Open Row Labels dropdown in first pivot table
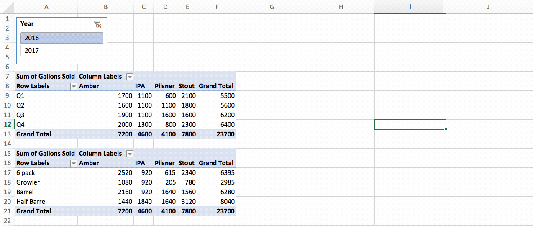The image size is (533, 226). click(x=74, y=86)
